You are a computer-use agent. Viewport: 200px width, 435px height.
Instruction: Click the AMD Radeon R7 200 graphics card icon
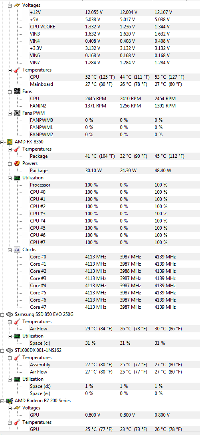(10, 401)
